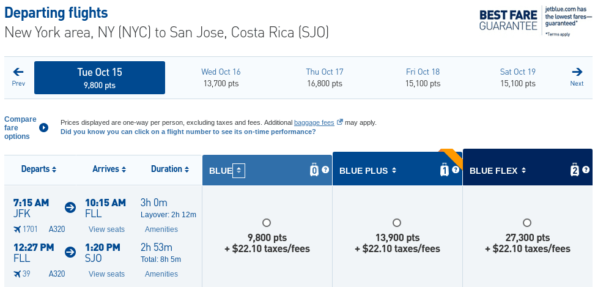This screenshot has height=287, width=595.
Task: Click the Next right arrow icon
Action: click(x=577, y=72)
